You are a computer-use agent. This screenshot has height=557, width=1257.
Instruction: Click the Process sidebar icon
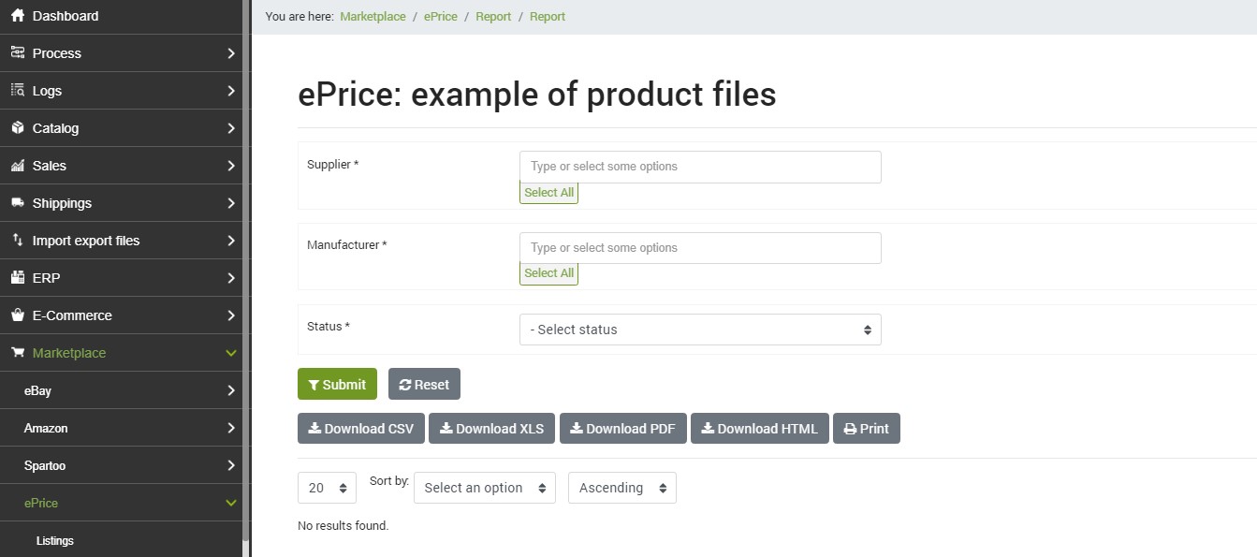17,53
